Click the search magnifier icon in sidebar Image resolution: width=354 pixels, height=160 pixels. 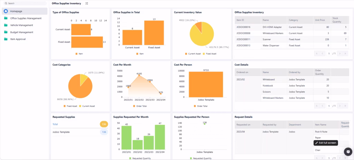point(6,3)
